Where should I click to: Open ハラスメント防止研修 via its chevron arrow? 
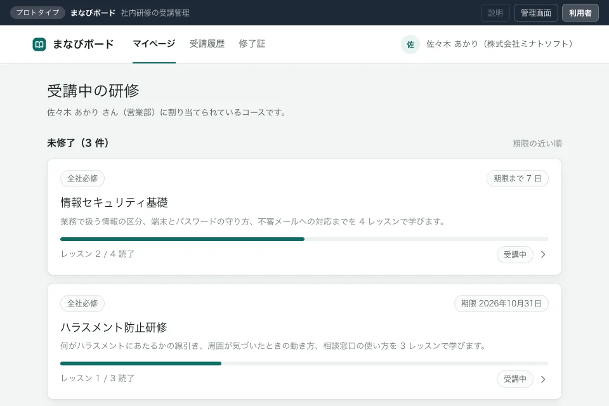tap(543, 379)
